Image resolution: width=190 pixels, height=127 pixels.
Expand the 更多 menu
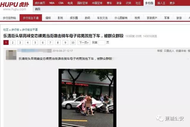coord(172,3)
